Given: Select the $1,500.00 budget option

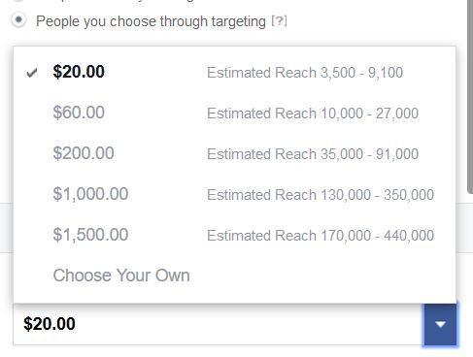Looking at the screenshot, I should point(234,235).
